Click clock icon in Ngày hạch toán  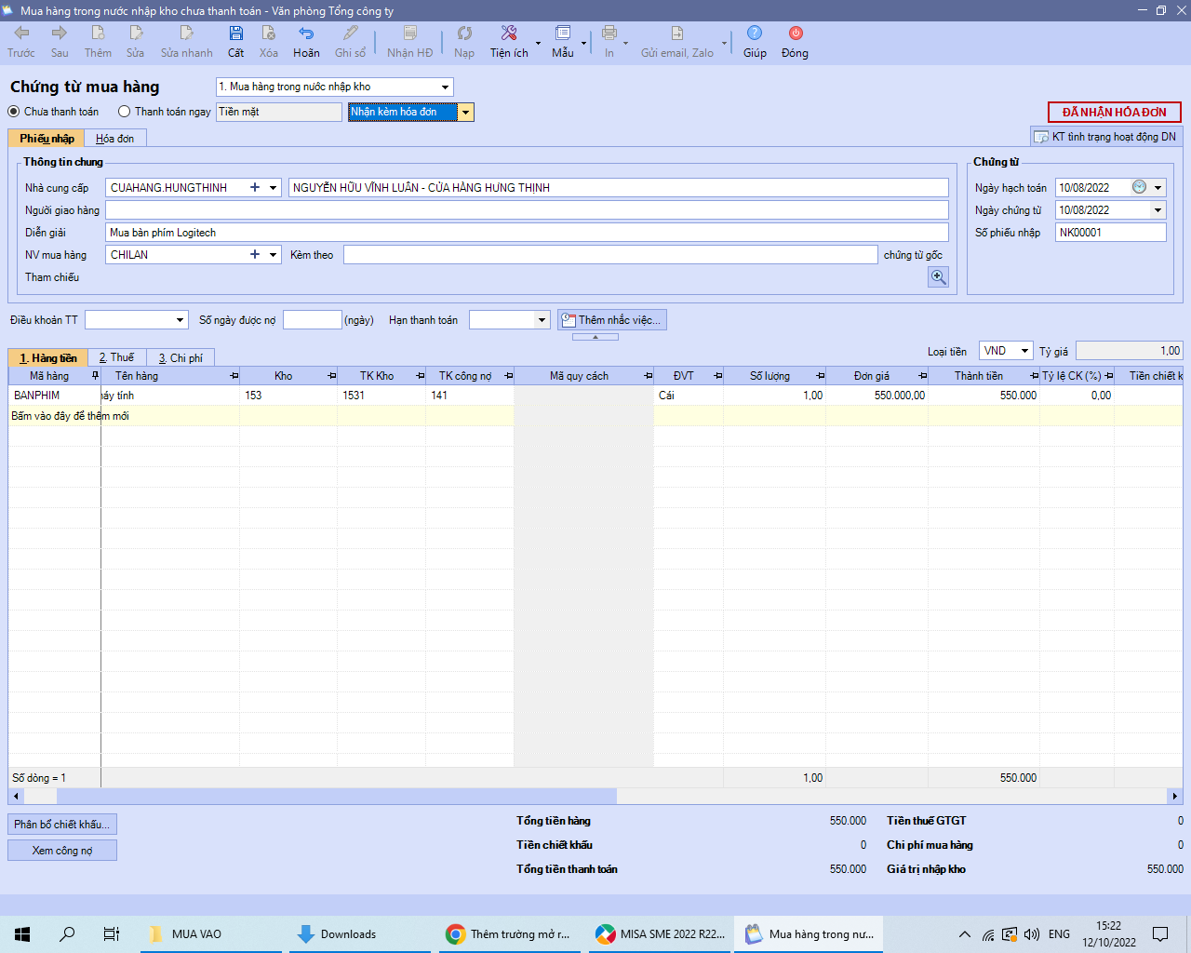coord(1139,188)
